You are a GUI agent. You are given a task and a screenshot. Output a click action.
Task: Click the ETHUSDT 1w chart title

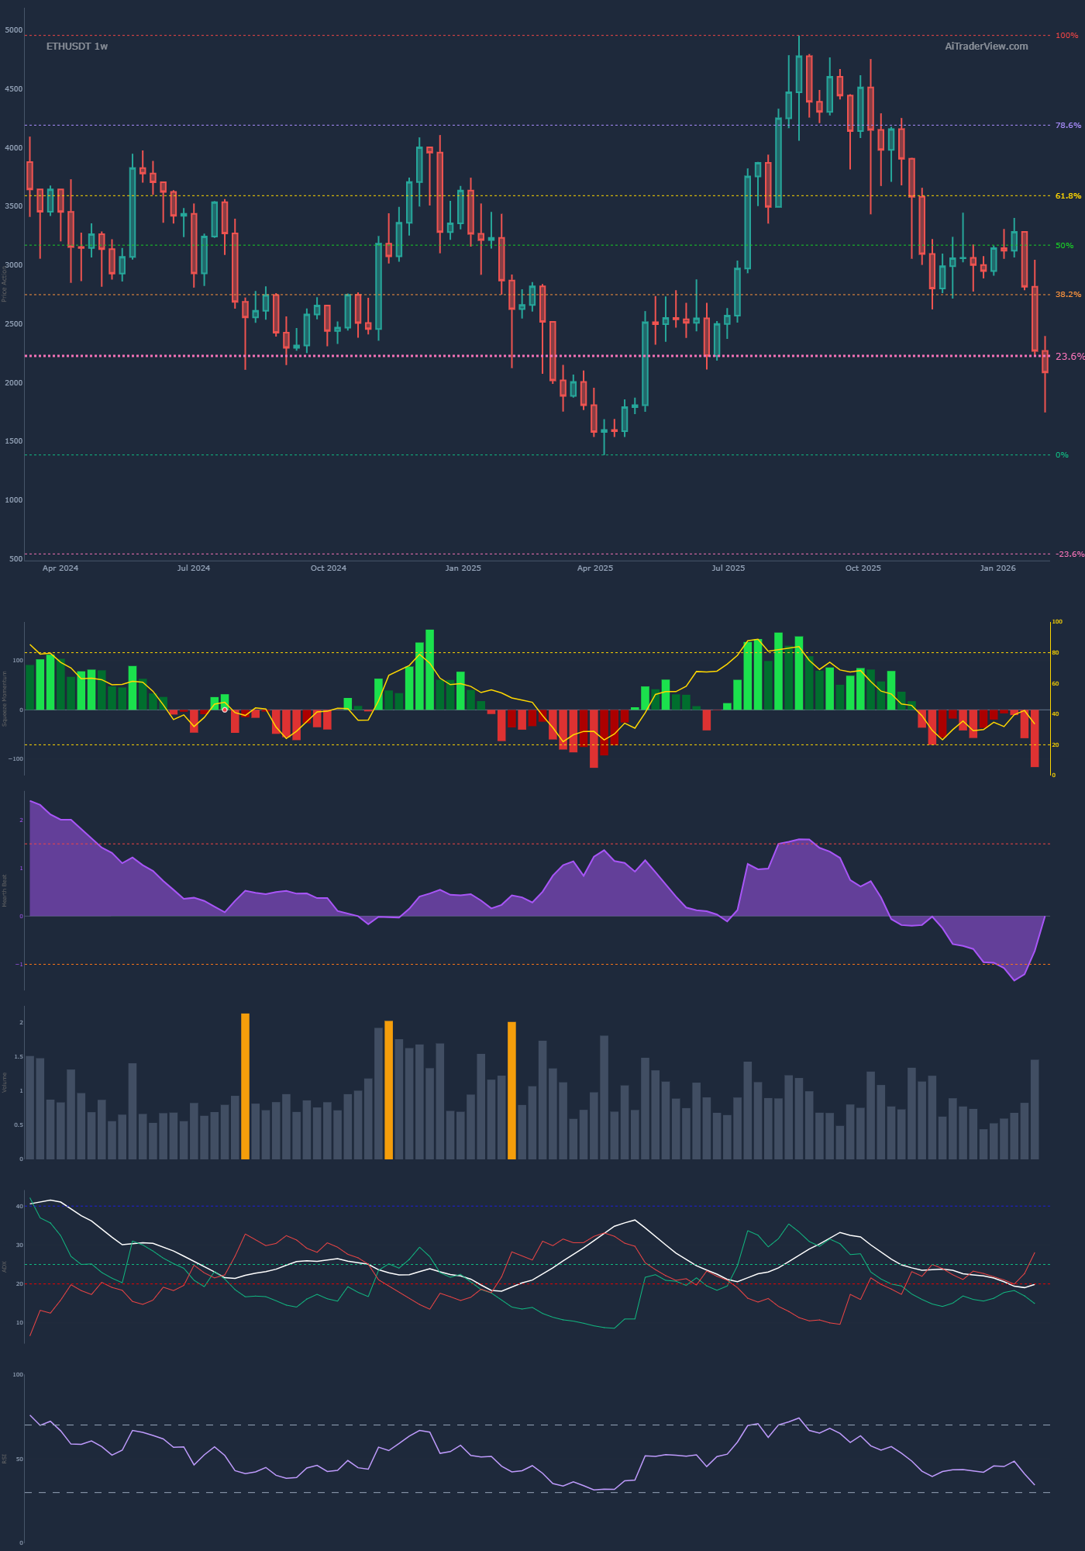[x=77, y=47]
